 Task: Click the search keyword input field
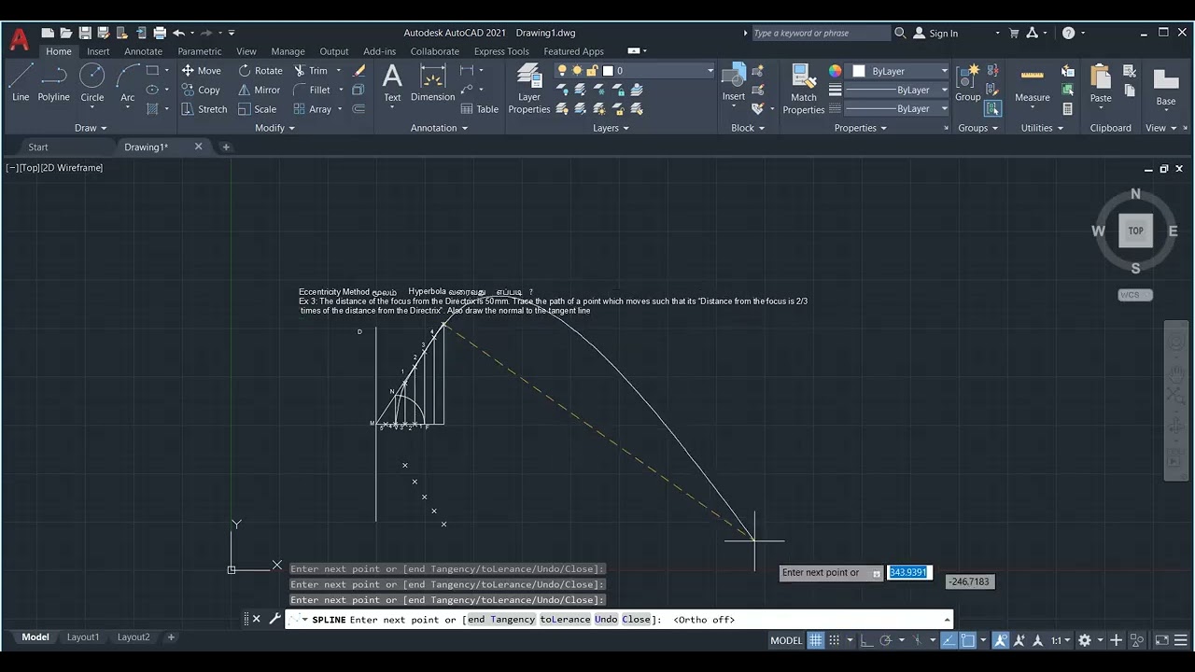click(x=820, y=33)
